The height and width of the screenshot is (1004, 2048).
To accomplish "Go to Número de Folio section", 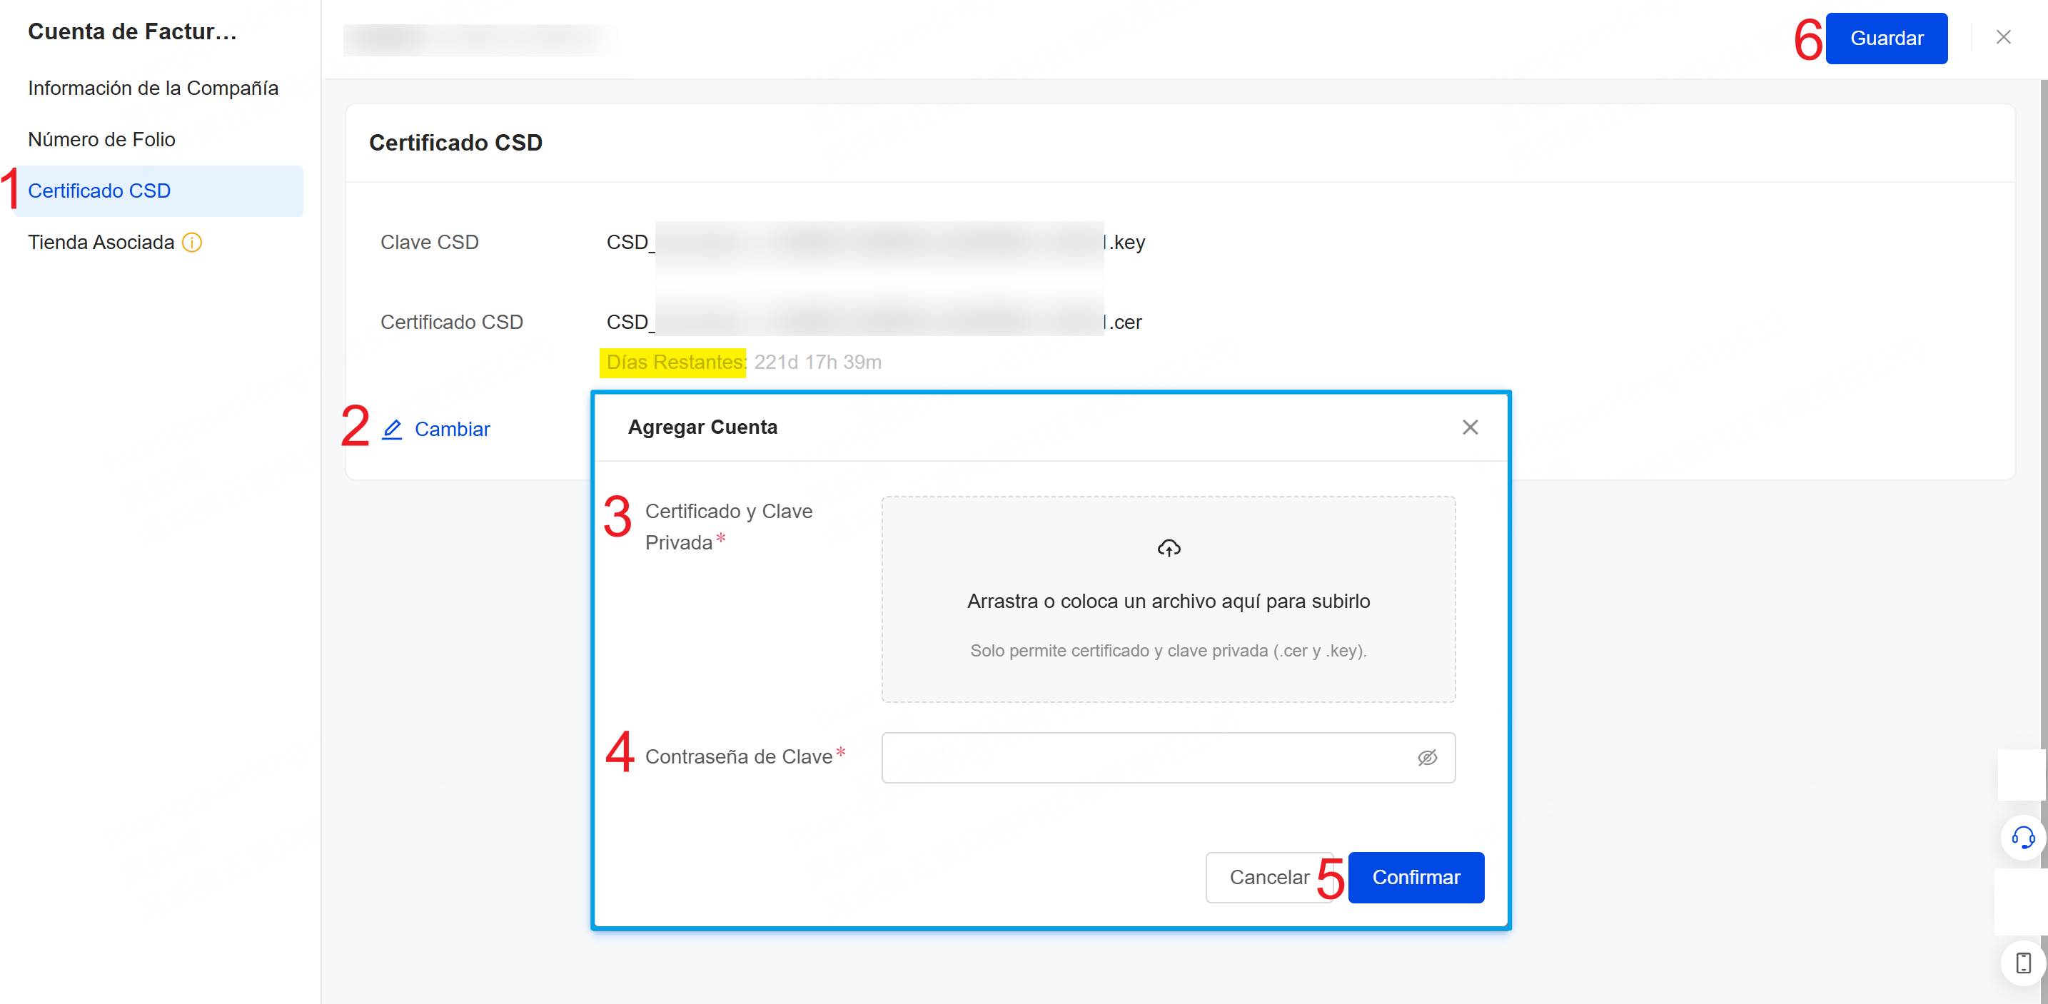I will (102, 140).
